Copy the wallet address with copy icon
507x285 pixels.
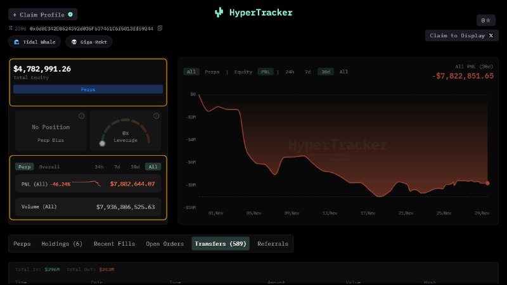[x=160, y=28]
